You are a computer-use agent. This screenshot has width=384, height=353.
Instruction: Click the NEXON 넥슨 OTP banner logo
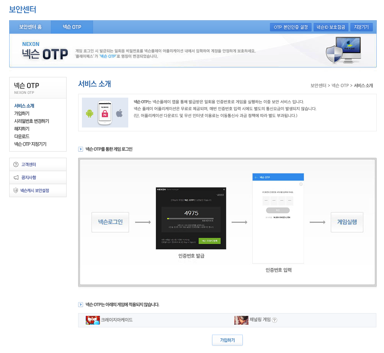[x=45, y=51]
